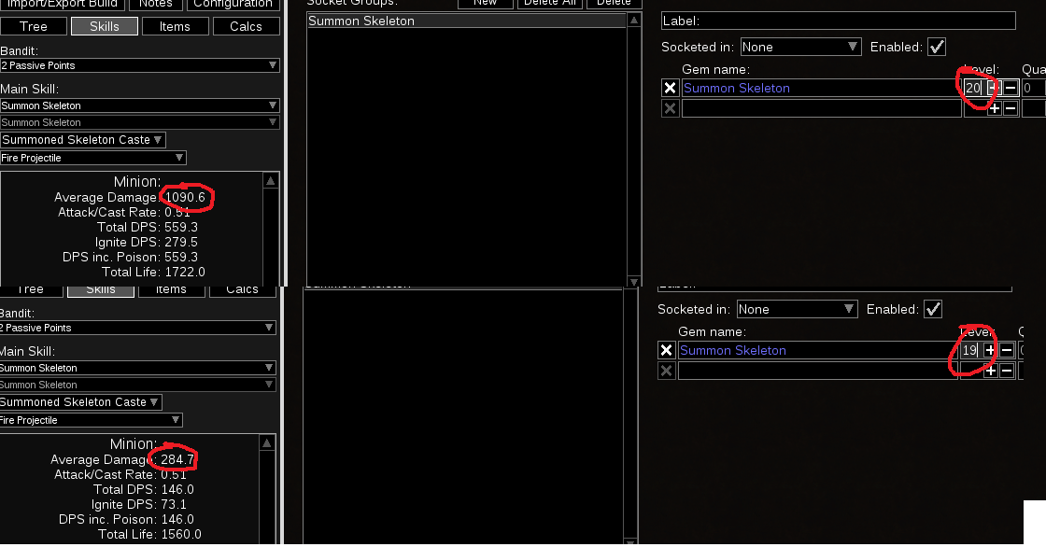Increase level 19 gem with plus icon
Image resolution: width=1046 pixels, height=547 pixels.
pyautogui.click(x=990, y=350)
